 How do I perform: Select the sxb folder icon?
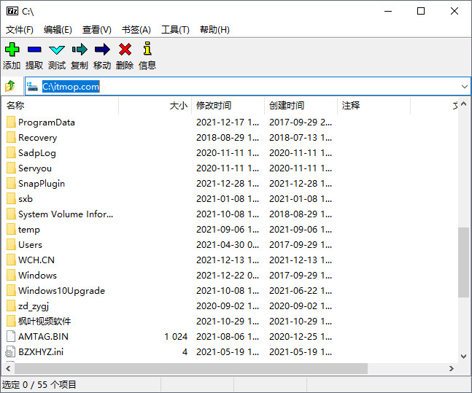coord(11,199)
